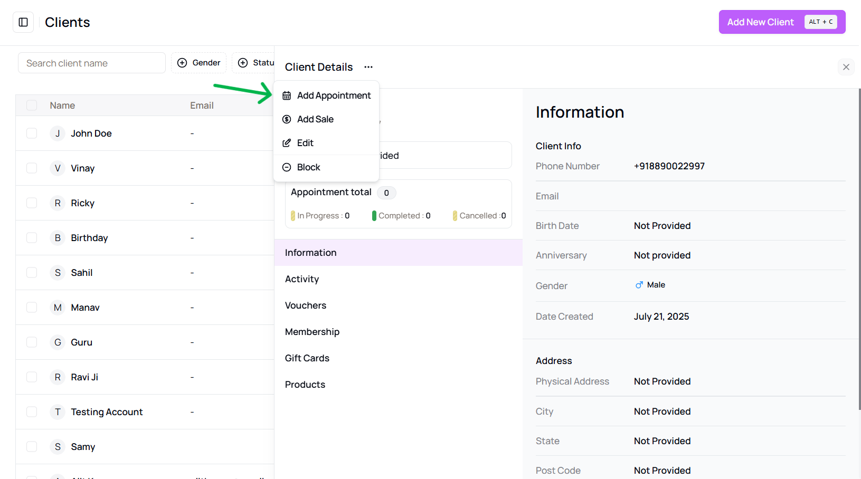Check the Guru row checkbox
This screenshot has height=479, width=861.
[32, 342]
